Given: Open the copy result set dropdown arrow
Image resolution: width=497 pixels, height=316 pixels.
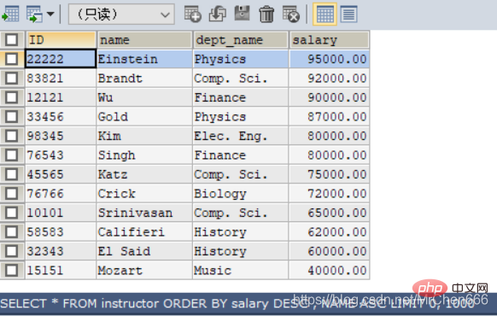Looking at the screenshot, I should [50, 14].
